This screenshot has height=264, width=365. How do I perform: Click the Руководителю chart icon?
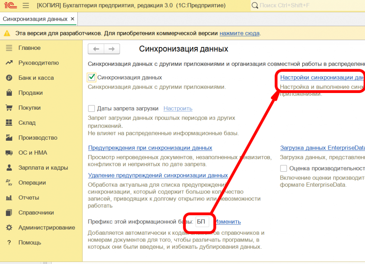pos(9,63)
